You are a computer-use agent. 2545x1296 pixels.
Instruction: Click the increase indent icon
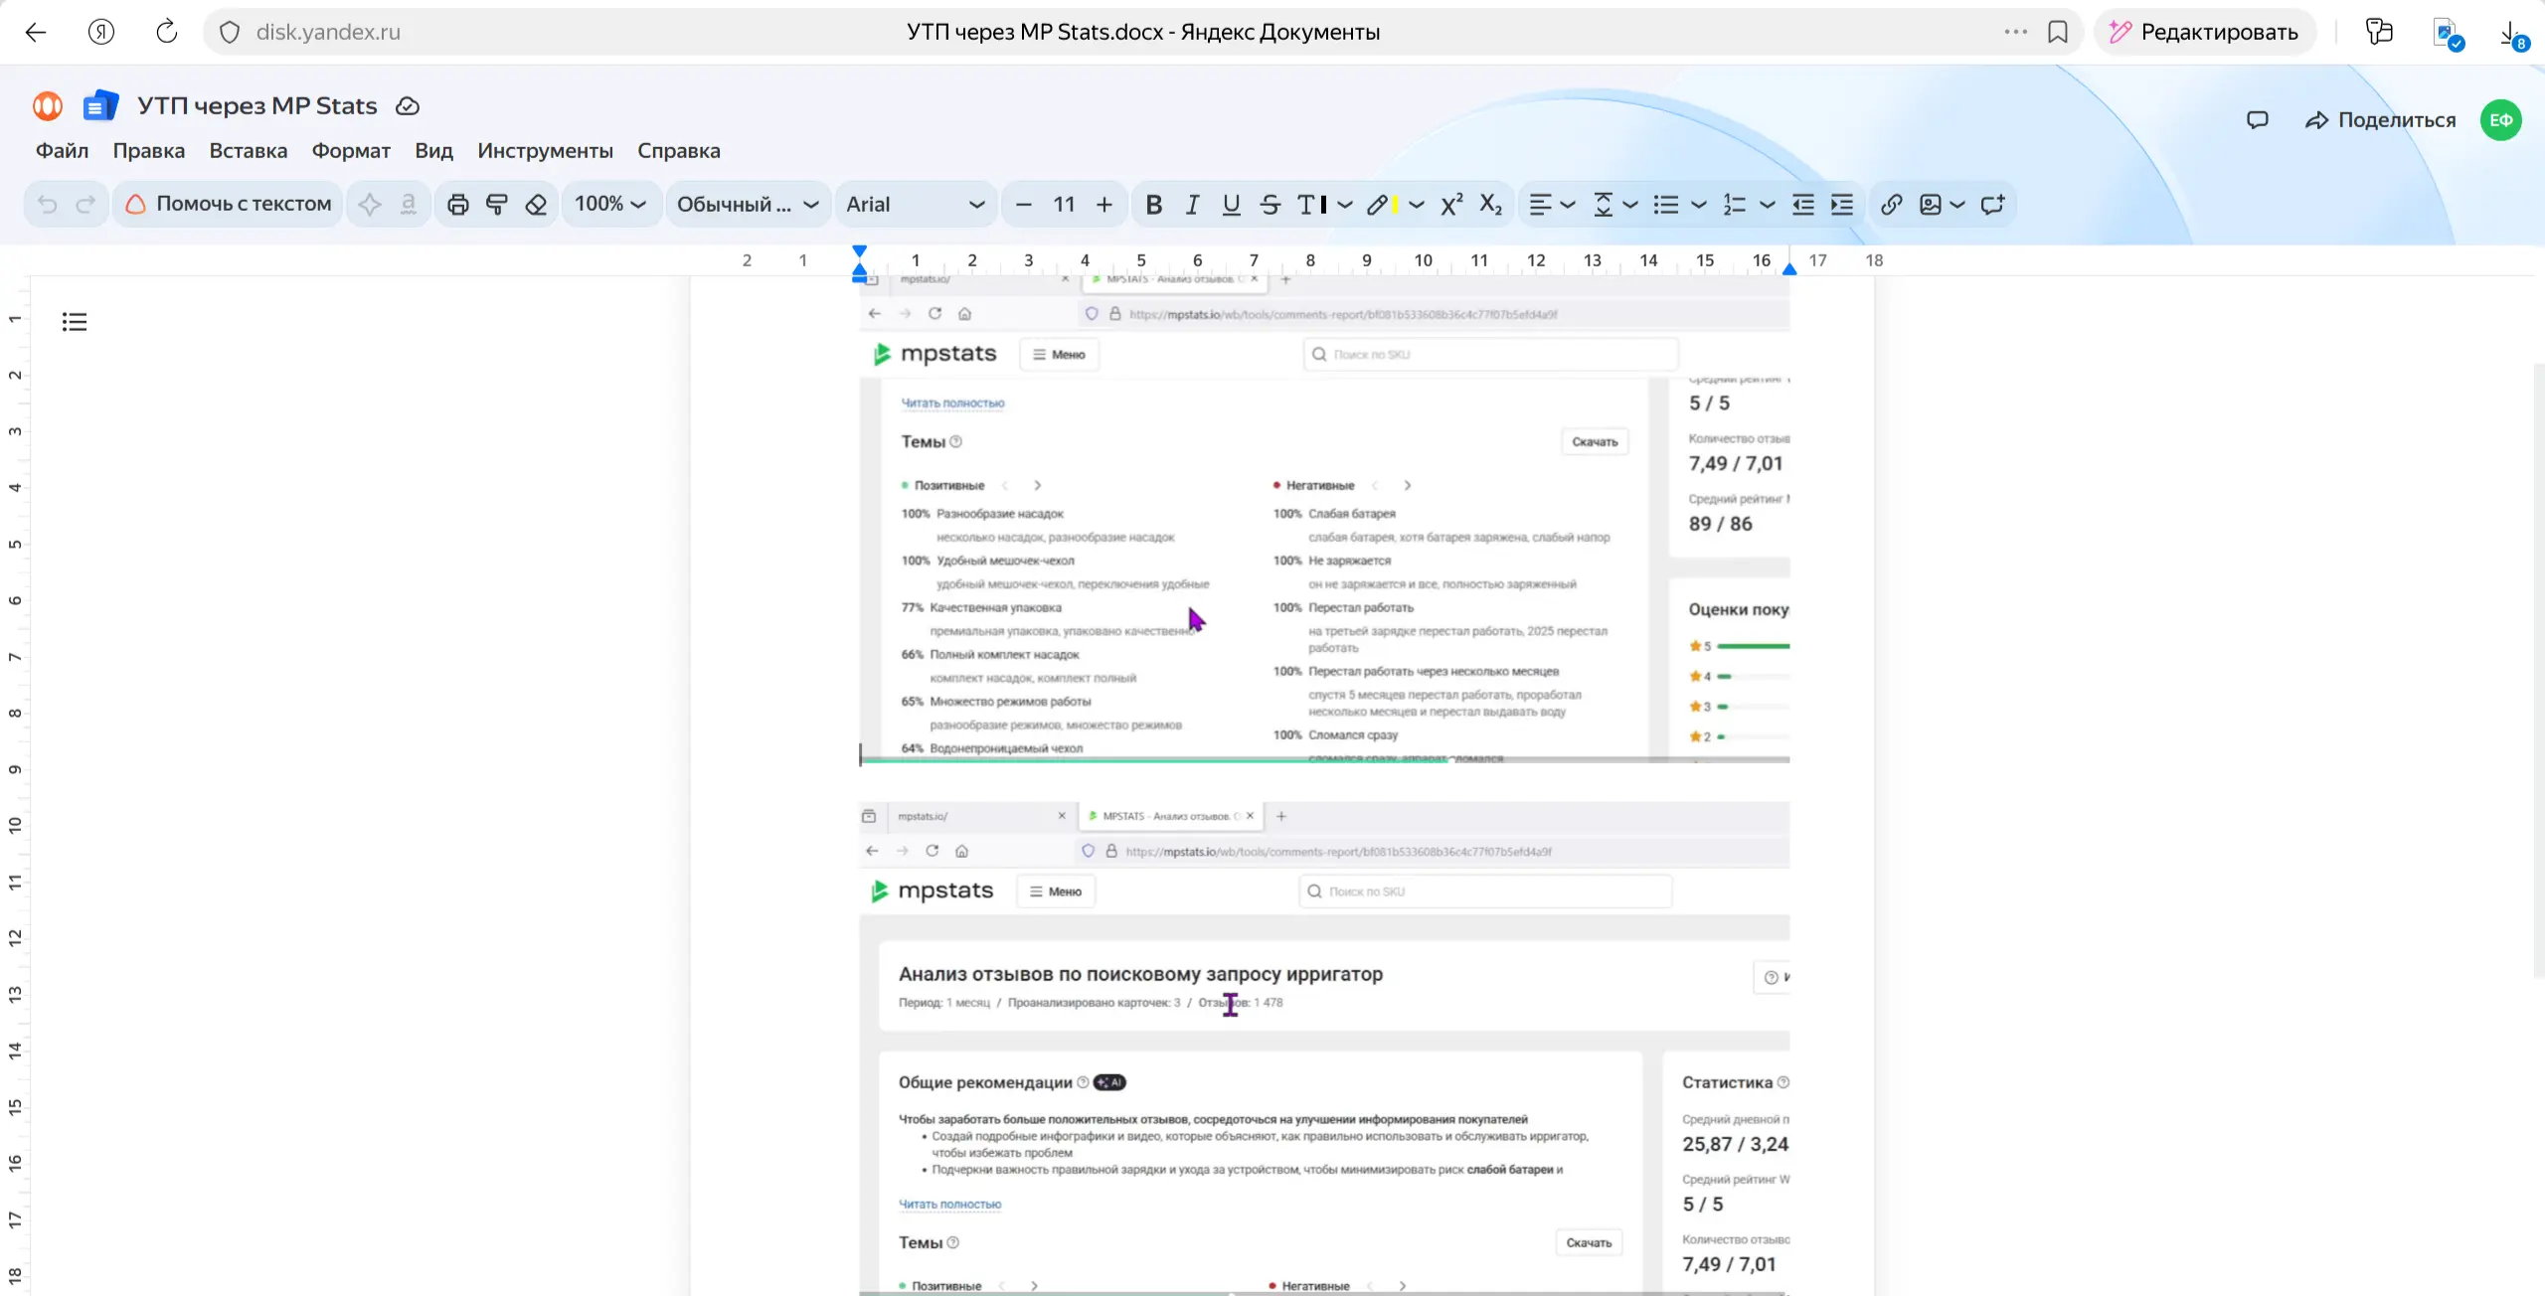[1842, 205]
